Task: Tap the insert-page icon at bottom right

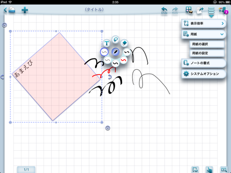Action: (x=195, y=169)
